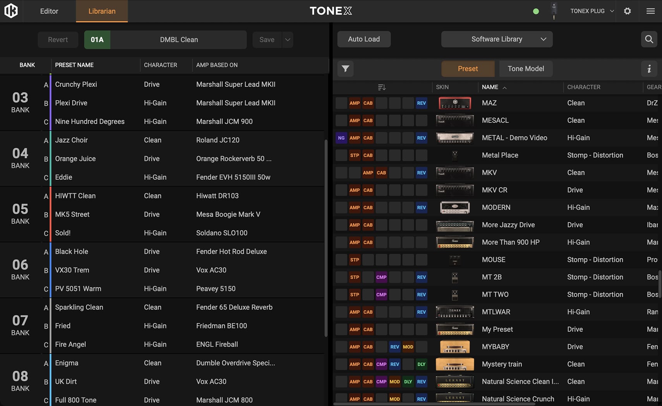662x406 pixels.
Task: Open the filter funnel icon
Action: [x=345, y=69]
